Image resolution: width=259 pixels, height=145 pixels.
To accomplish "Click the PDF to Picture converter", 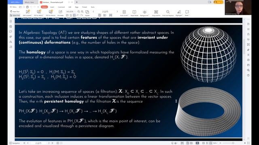I will 51,13.
